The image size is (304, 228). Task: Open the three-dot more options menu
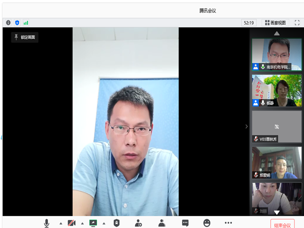point(228,222)
